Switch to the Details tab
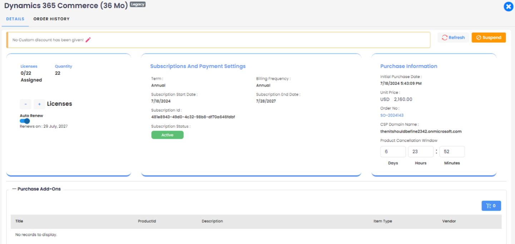This screenshot has width=515, height=244. pyautogui.click(x=15, y=19)
